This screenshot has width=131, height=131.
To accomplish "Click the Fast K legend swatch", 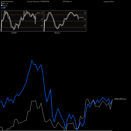I will click(x=2, y=6).
